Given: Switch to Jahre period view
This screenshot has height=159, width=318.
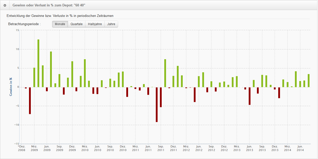Looking at the screenshot, I should 111,24.
